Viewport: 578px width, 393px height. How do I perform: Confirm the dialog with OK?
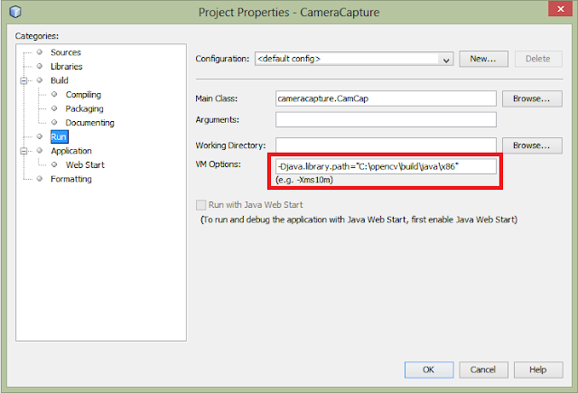[x=428, y=370]
